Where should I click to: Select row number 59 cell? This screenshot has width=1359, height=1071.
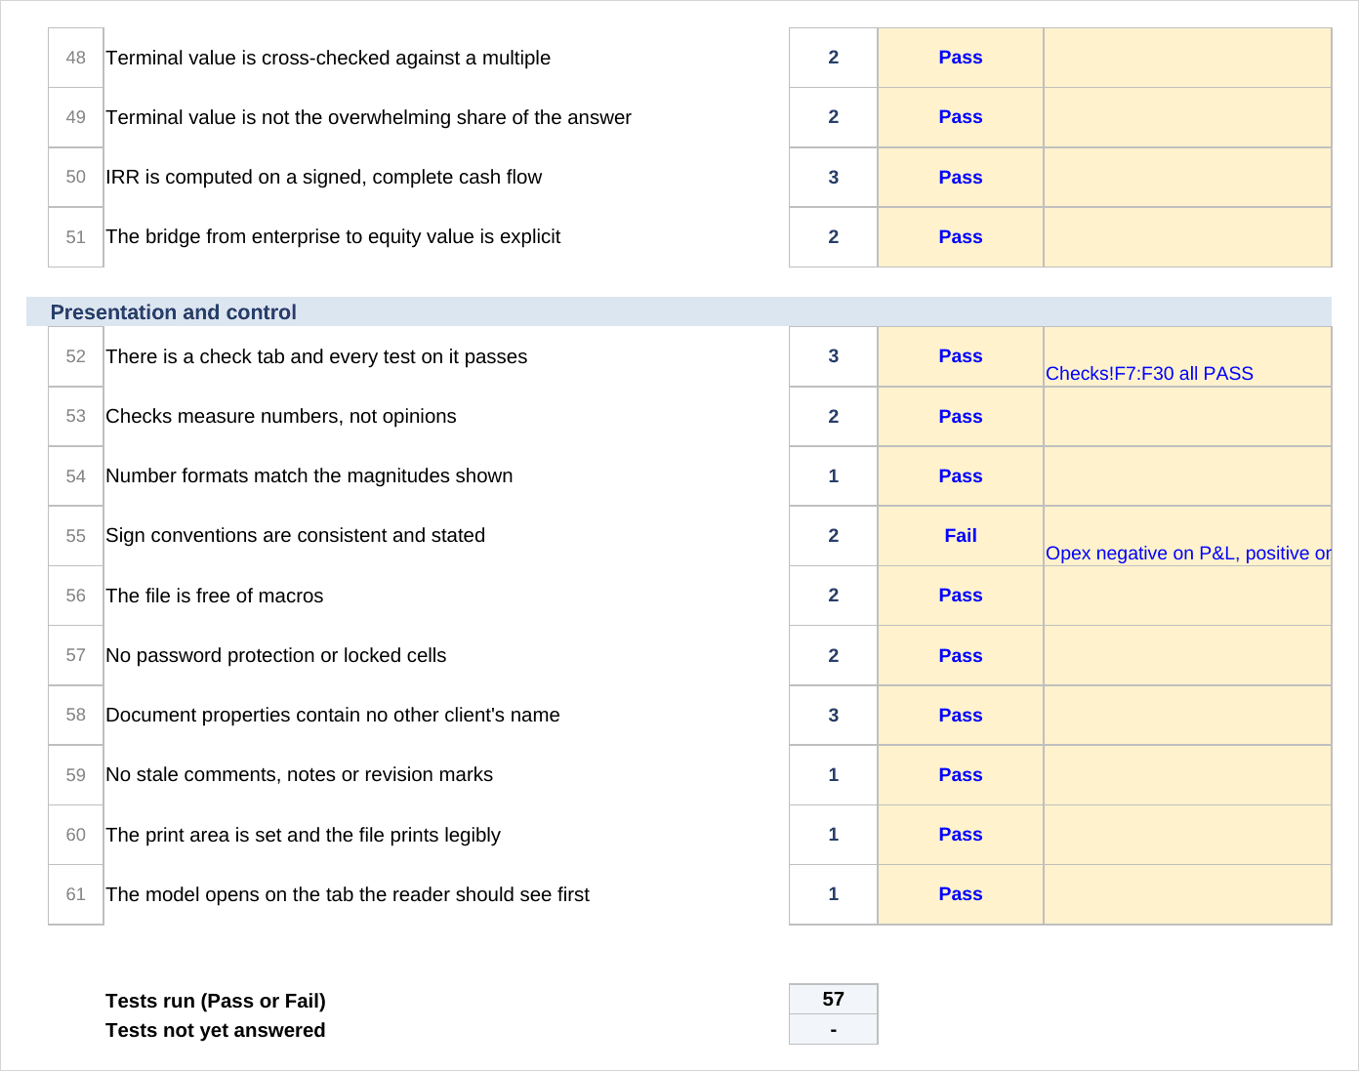pyautogui.click(x=76, y=775)
